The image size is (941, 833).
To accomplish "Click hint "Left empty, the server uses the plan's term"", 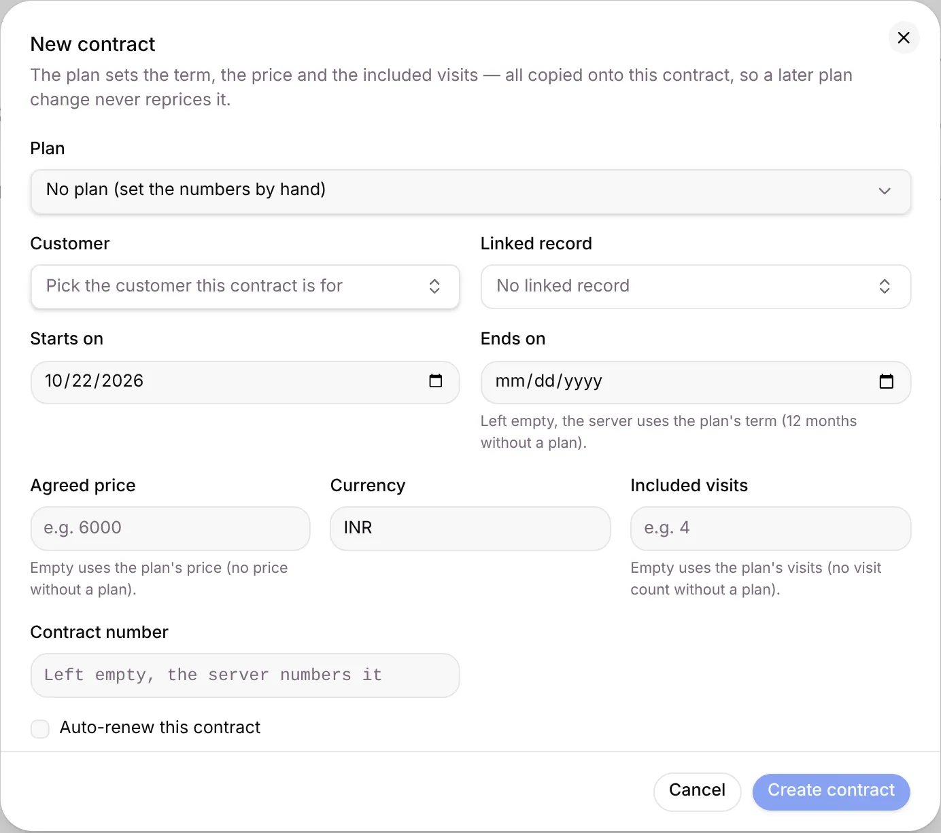I will 668,432.
